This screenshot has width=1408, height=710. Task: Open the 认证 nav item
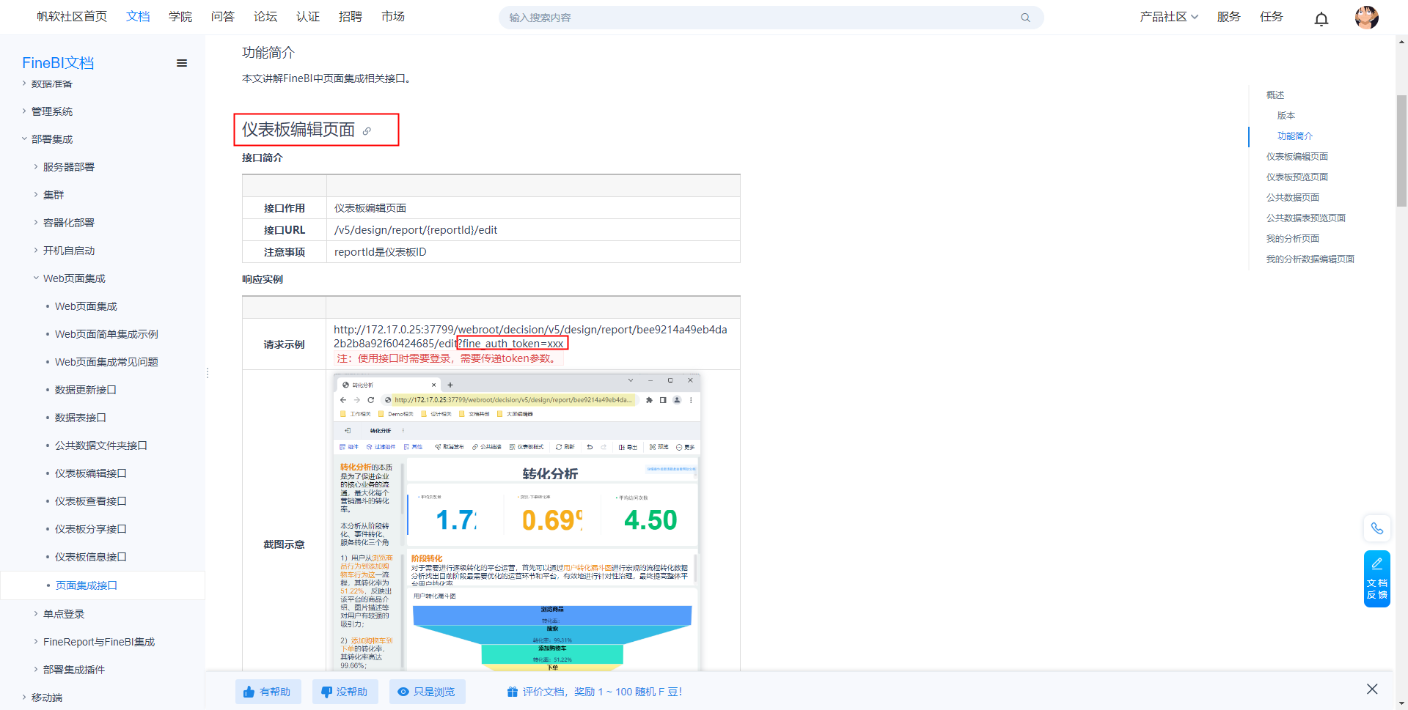(308, 17)
